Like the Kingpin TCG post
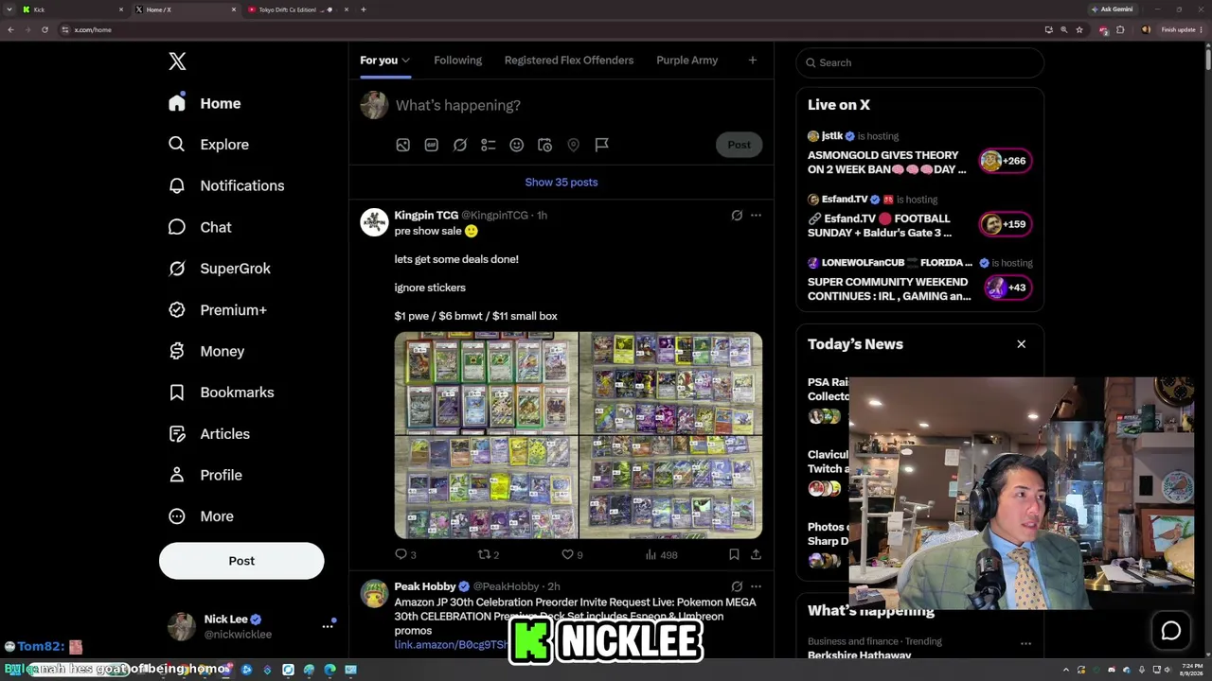 coord(572,554)
